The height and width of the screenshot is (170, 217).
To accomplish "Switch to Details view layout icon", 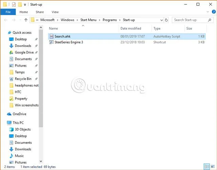I will click(207, 167).
